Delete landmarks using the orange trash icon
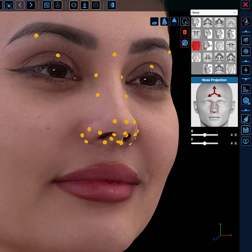 point(185,32)
